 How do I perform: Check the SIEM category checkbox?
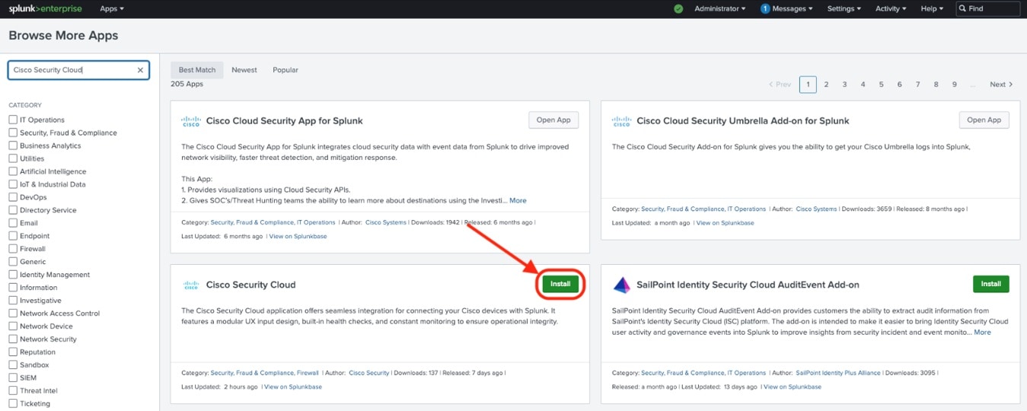click(13, 378)
